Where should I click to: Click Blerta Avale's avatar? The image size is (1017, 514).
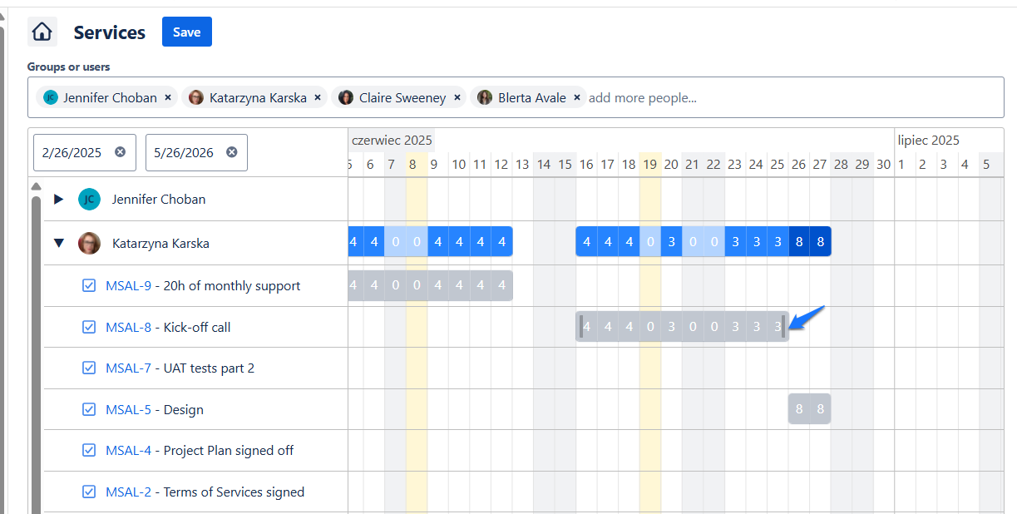[485, 96]
